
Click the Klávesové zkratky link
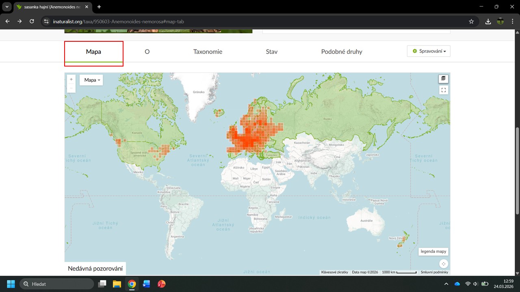(x=334, y=272)
